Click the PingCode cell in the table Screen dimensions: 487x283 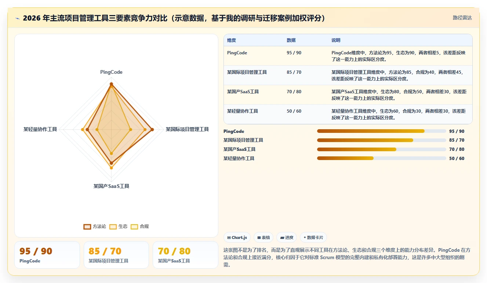point(237,53)
